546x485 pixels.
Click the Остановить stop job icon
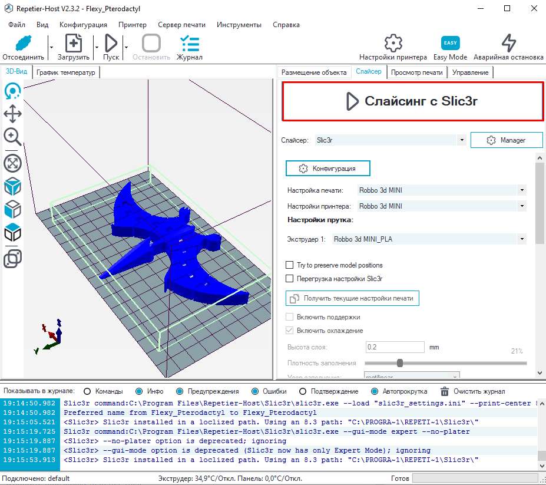(151, 43)
